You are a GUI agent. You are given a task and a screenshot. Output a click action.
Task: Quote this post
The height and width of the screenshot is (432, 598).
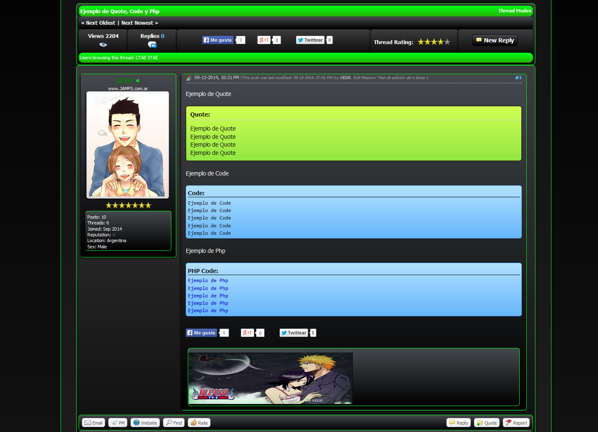487,423
